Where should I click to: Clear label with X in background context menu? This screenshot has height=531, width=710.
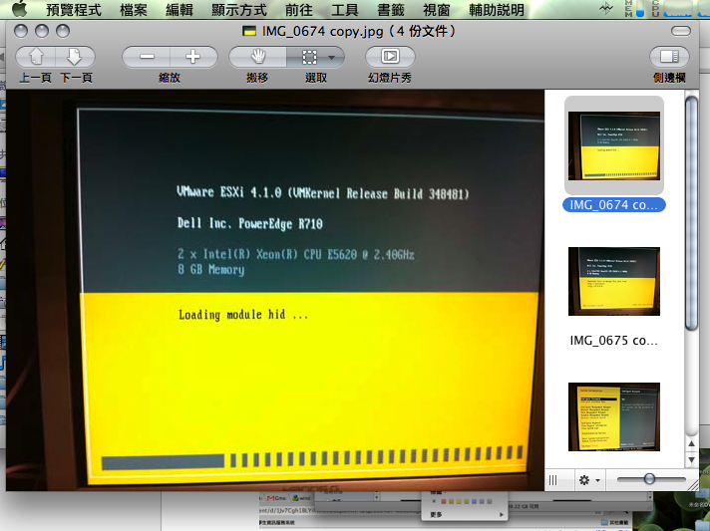tap(434, 501)
